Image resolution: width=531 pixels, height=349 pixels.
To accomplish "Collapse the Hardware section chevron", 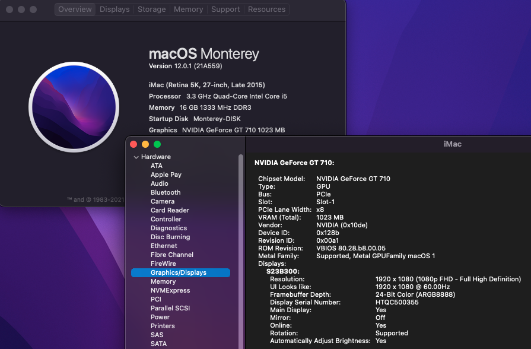I will coord(136,157).
